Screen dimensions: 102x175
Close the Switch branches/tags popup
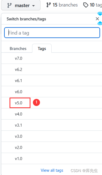coord(97,19)
